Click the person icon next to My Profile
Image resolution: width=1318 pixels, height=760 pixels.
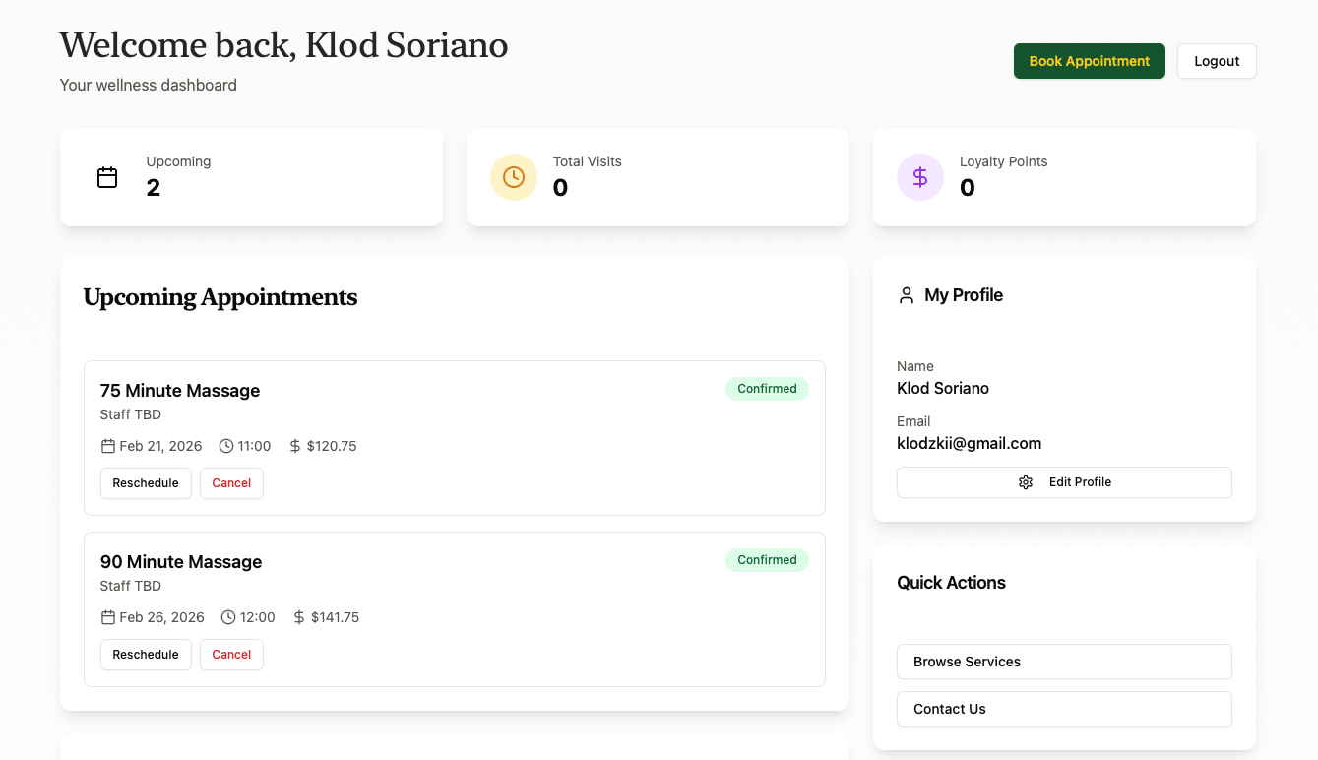pyautogui.click(x=906, y=294)
